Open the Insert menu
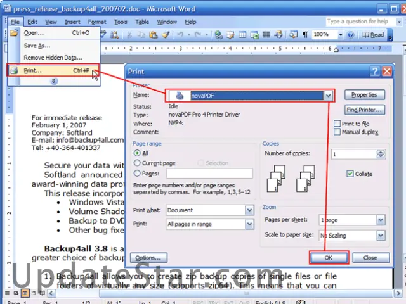Screen dimensions: 406x304 72,22
